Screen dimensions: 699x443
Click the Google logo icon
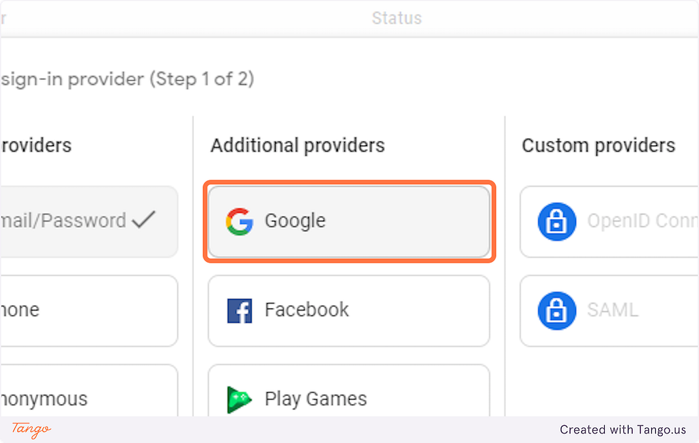pos(240,221)
